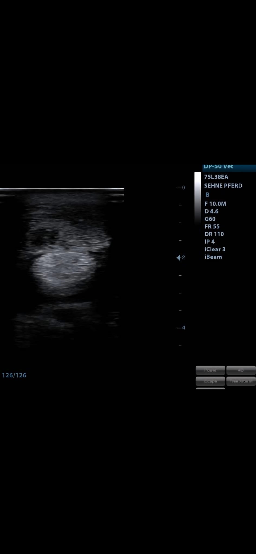This screenshot has height=554, width=256.
Task: Click the 126/126 frame counter
Action: point(14,375)
